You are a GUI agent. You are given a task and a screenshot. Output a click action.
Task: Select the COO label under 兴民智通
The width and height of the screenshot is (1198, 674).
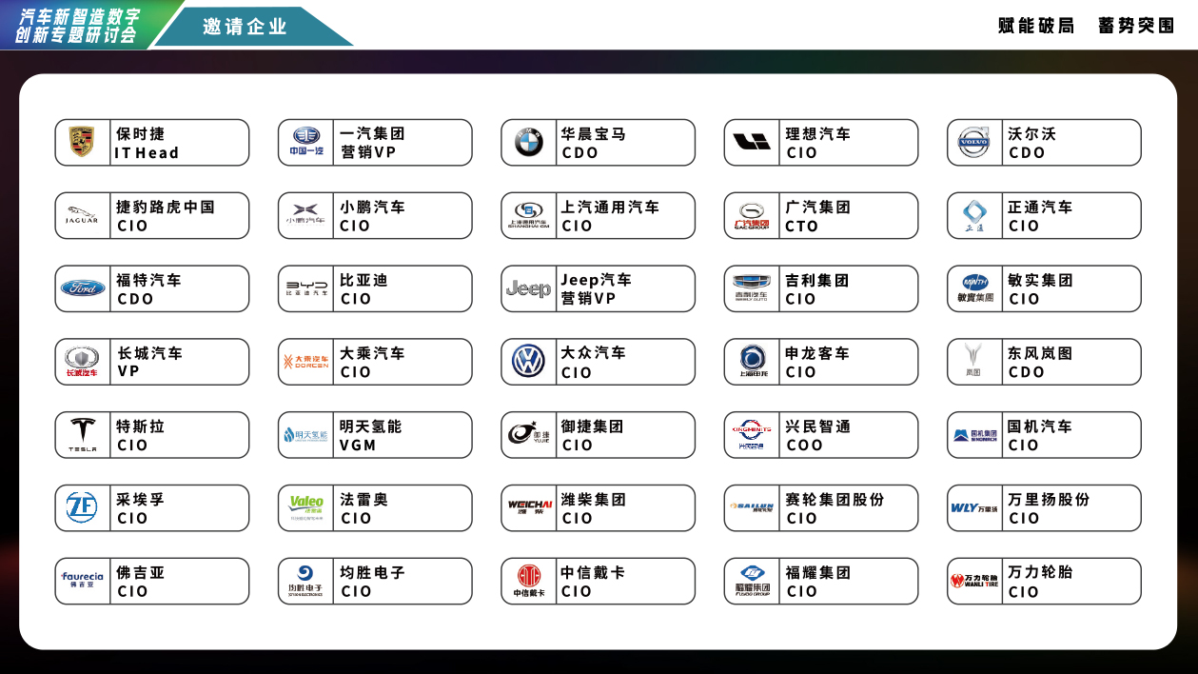pyautogui.click(x=804, y=445)
